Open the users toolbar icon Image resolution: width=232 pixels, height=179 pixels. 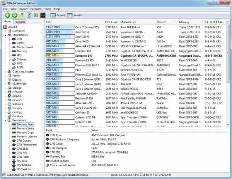click(x=36, y=15)
